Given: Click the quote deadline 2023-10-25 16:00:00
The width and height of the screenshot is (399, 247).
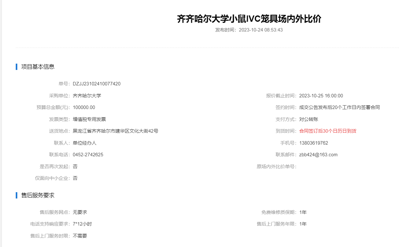Looking at the screenshot, I should pos(321,96).
